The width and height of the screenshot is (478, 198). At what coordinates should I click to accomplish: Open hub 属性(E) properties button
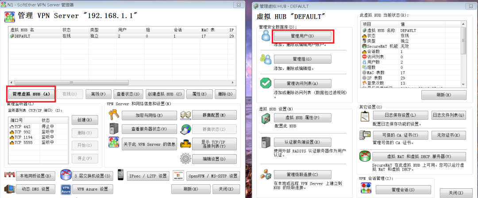tap(199, 94)
